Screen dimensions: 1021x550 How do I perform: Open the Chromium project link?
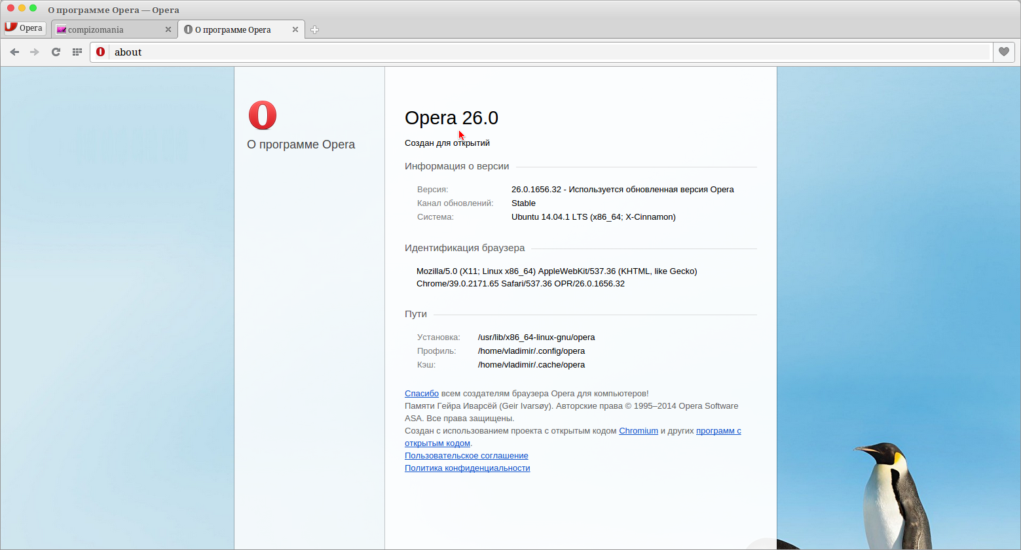639,431
